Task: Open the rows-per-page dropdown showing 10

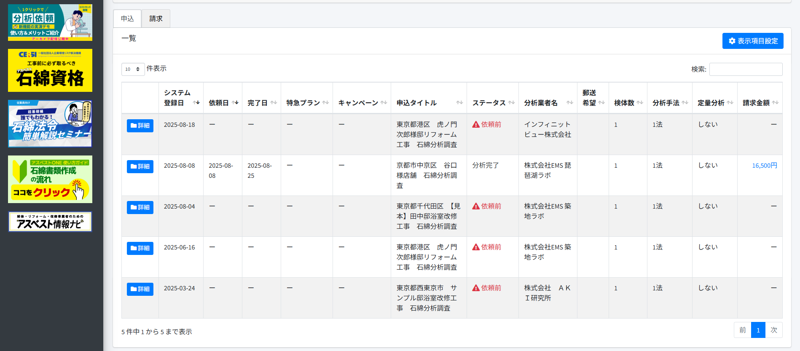Action: [133, 69]
